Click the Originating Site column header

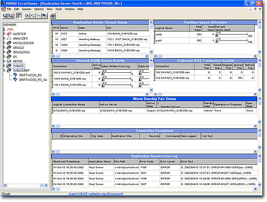pyautogui.click(x=77, y=136)
